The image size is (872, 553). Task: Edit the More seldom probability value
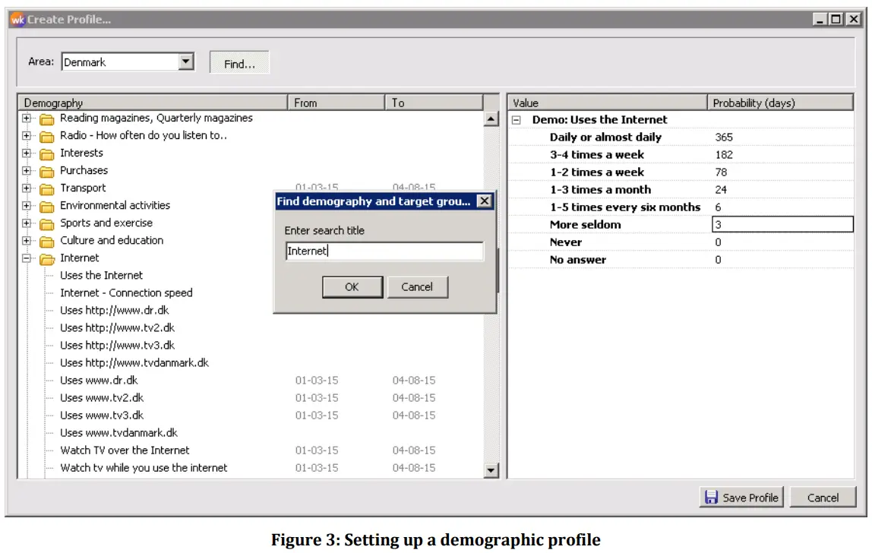point(782,224)
